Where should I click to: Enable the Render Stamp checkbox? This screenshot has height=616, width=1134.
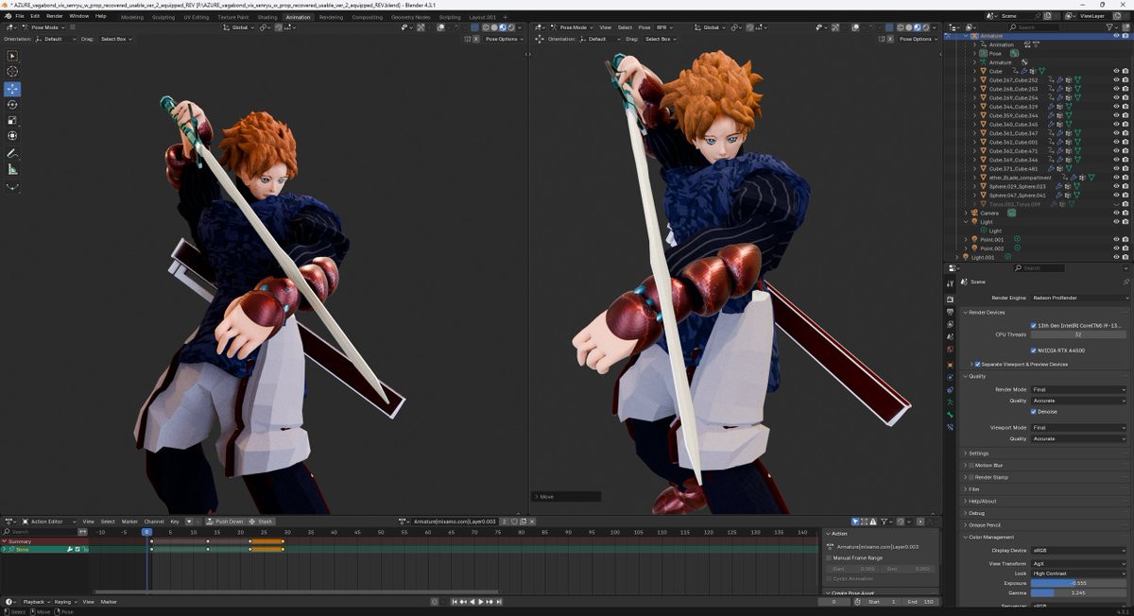pyautogui.click(x=971, y=477)
